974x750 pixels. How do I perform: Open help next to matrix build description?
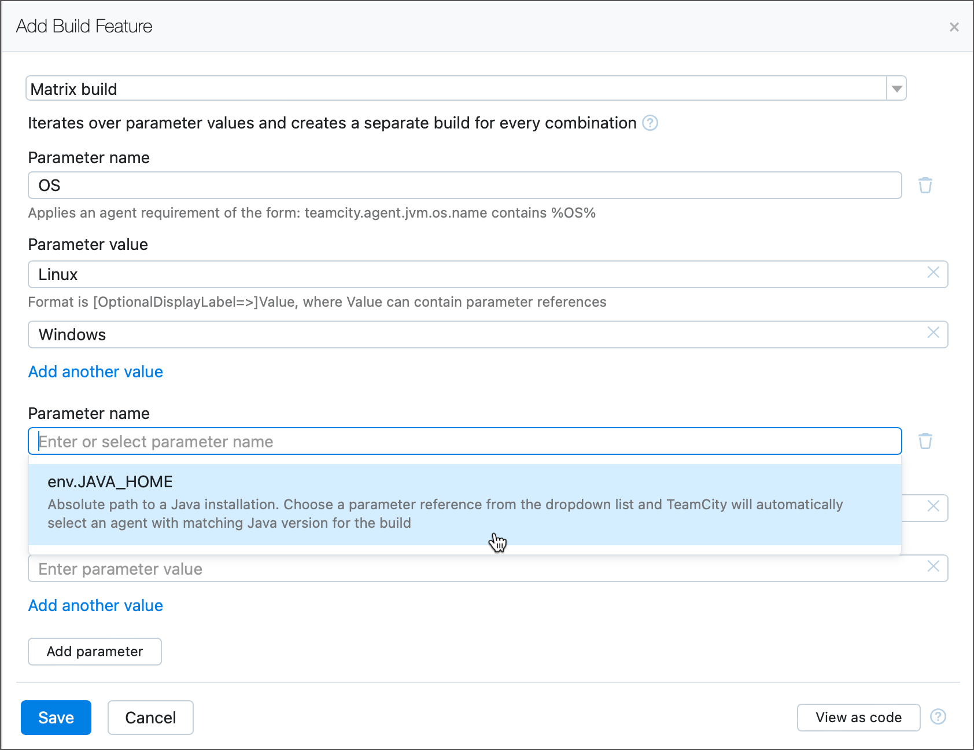[x=650, y=123]
